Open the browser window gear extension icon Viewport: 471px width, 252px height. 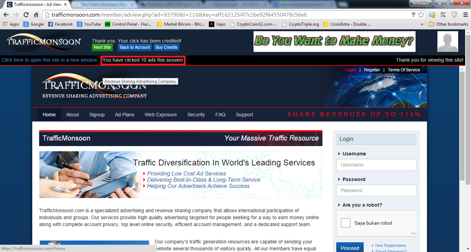tap(432, 15)
